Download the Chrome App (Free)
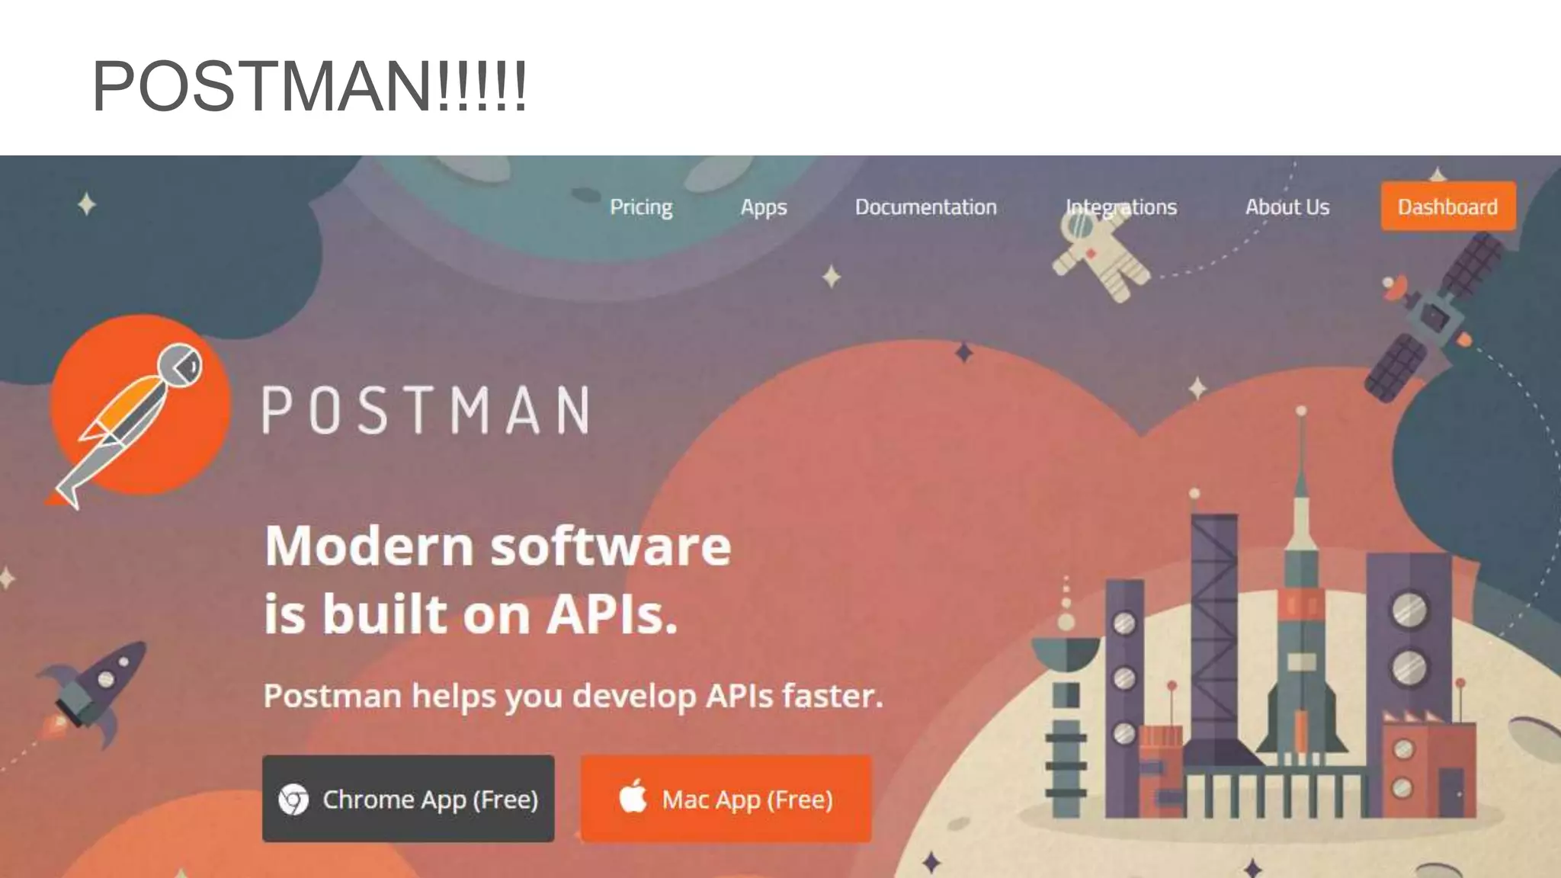This screenshot has width=1561, height=878. click(409, 799)
